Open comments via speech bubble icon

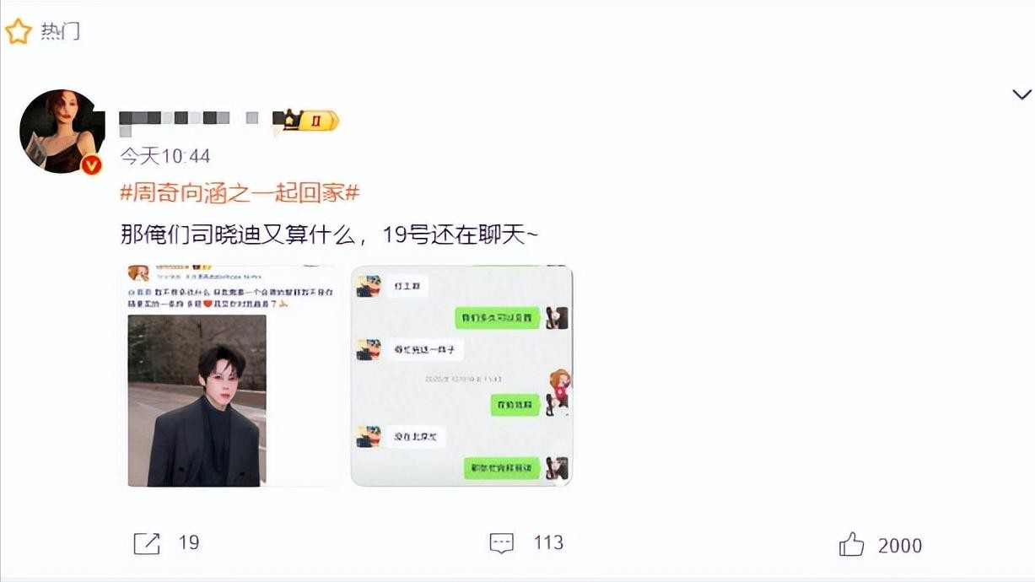pos(502,543)
